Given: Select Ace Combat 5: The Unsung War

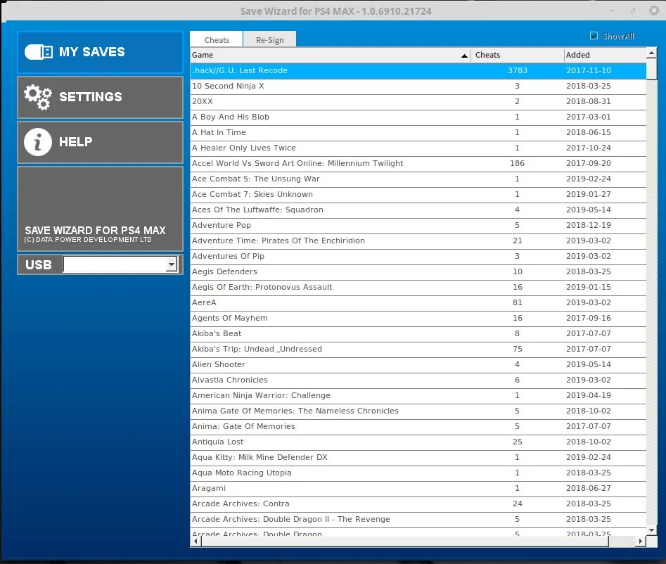Looking at the screenshot, I should click(418, 179).
